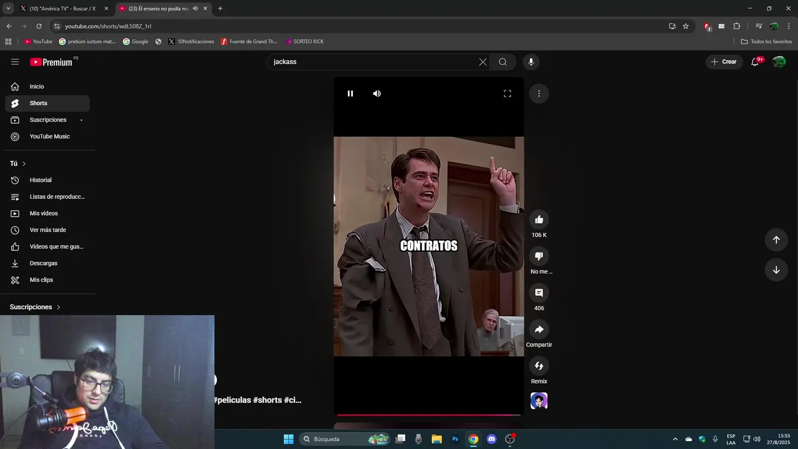Open the tab search dropdown arrow

tap(8, 9)
